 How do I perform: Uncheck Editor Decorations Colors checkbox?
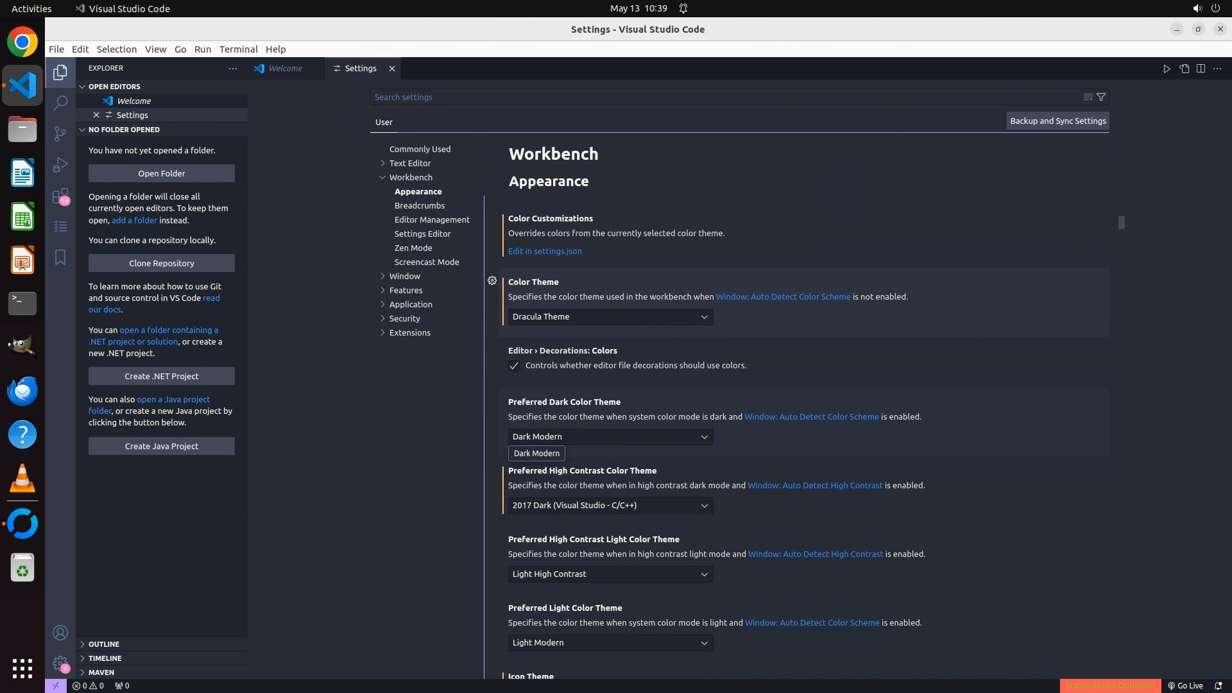point(514,366)
